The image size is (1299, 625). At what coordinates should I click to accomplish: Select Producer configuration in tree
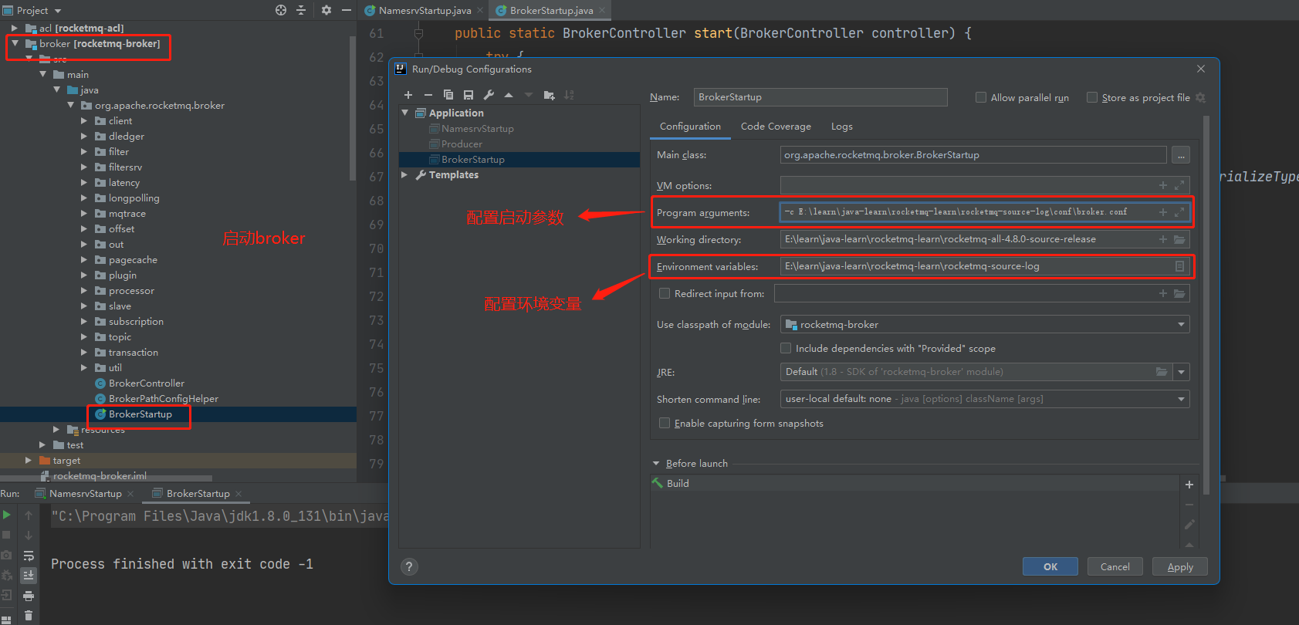point(462,144)
